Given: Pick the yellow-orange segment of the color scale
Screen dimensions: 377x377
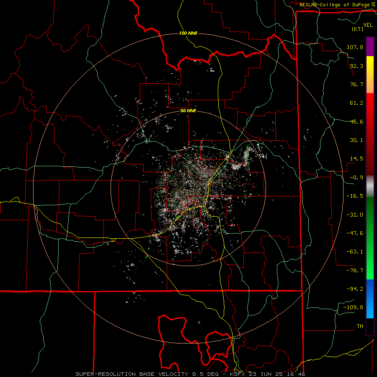Looking at the screenshot, I should pyautogui.click(x=370, y=75).
